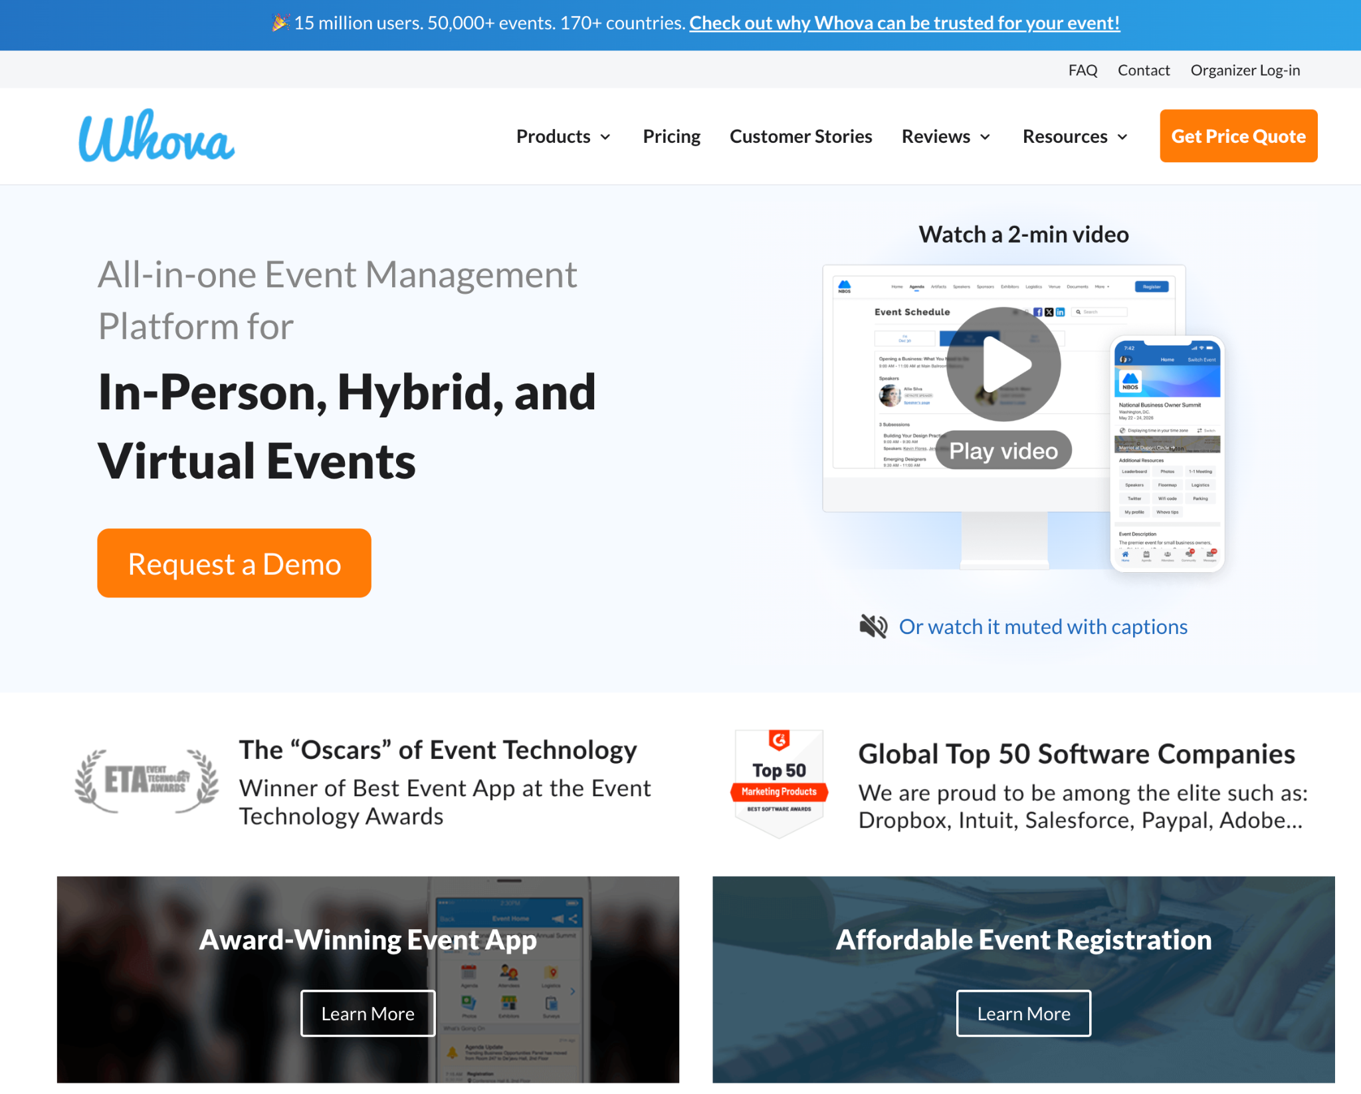
Task: Click the Get Price Quote button
Action: (1239, 136)
